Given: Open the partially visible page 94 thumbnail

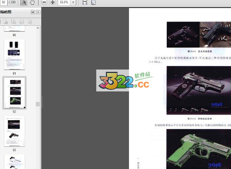Looking at the screenshot, I should [15, 162].
